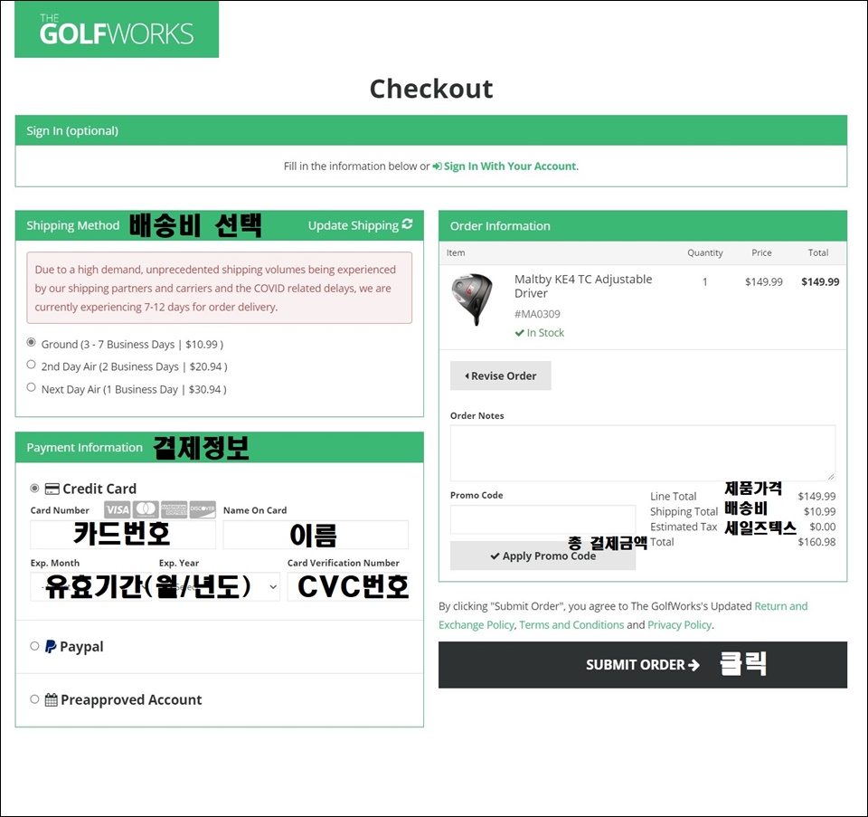The height and width of the screenshot is (817, 868).
Task: Click the Card Number input field
Action: (123, 535)
